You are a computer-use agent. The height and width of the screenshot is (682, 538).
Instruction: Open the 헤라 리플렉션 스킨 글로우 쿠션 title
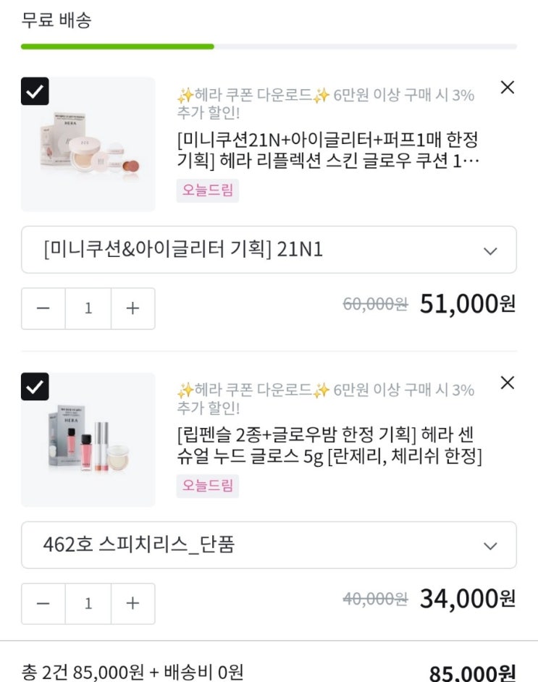(327, 149)
